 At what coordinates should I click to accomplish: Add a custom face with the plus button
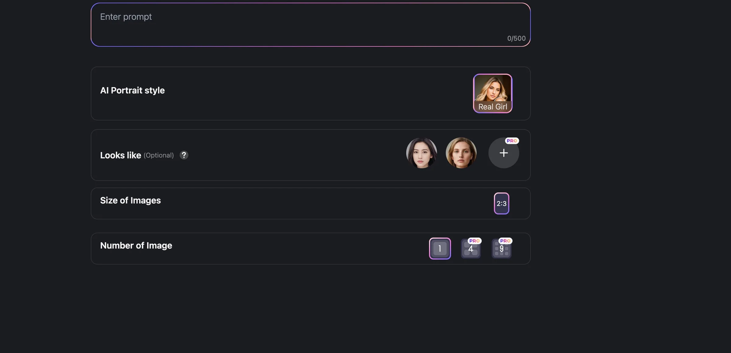tap(503, 153)
